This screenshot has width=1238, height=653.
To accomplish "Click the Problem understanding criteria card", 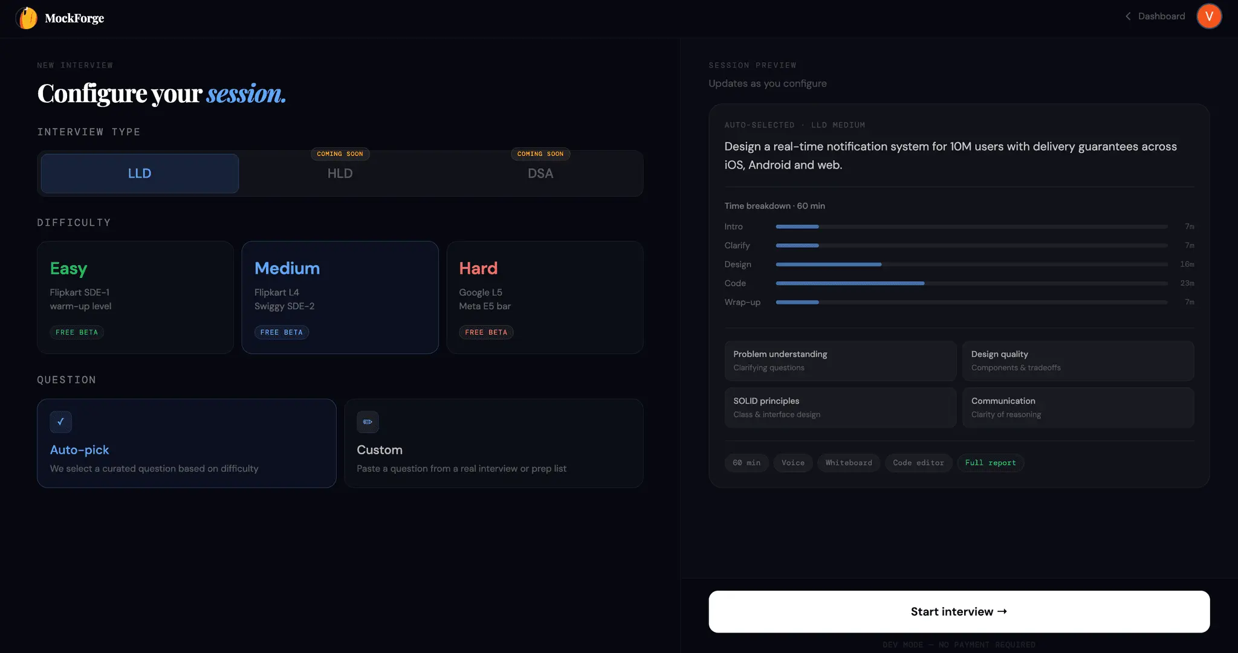I will tap(840, 361).
